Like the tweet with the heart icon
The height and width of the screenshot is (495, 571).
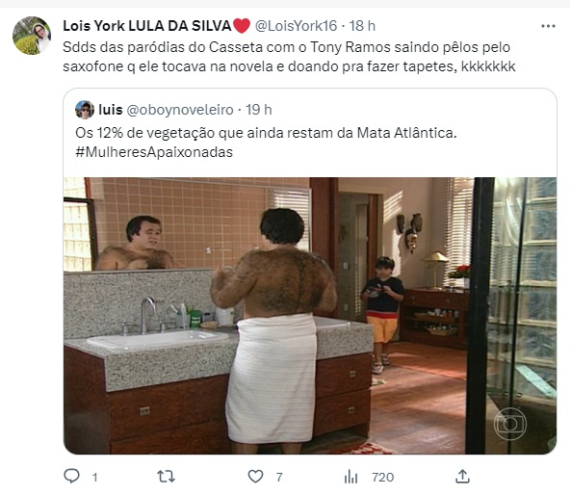point(255,477)
